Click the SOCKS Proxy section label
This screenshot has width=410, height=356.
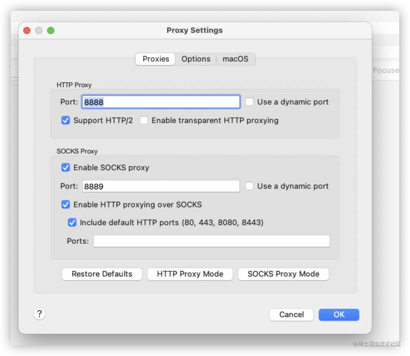click(77, 151)
